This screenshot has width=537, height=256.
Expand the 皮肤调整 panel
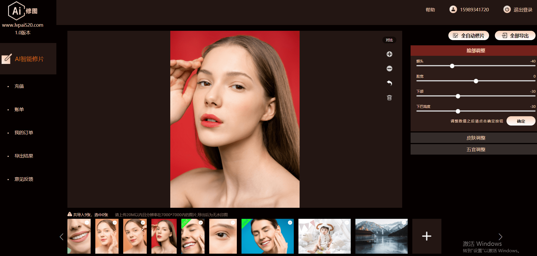point(476,138)
